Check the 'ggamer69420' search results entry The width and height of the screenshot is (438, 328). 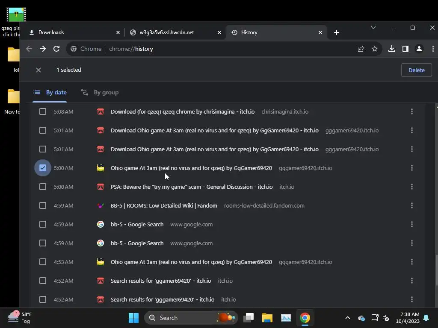pos(43,281)
